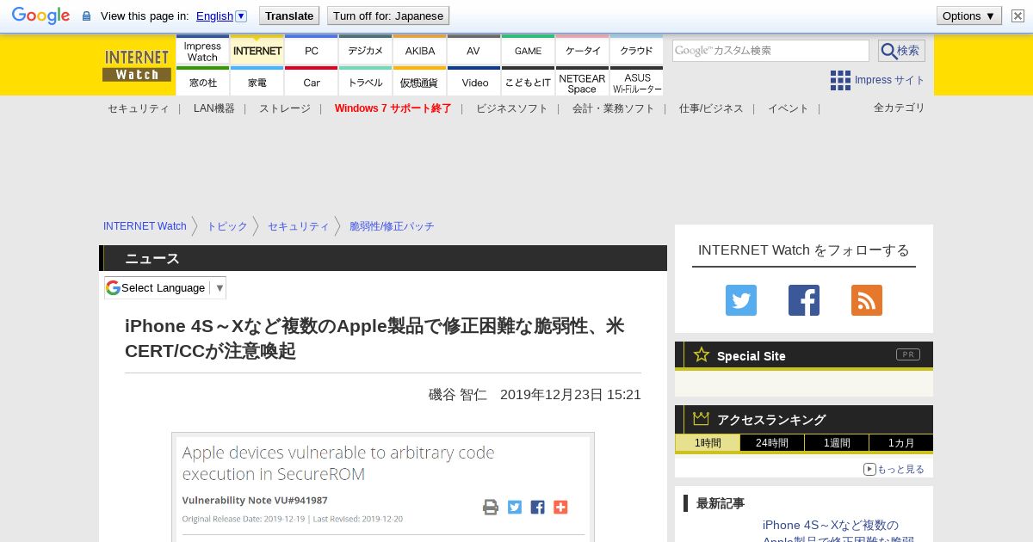Click the print icon in article image
The width and height of the screenshot is (1033, 542).
pyautogui.click(x=491, y=507)
